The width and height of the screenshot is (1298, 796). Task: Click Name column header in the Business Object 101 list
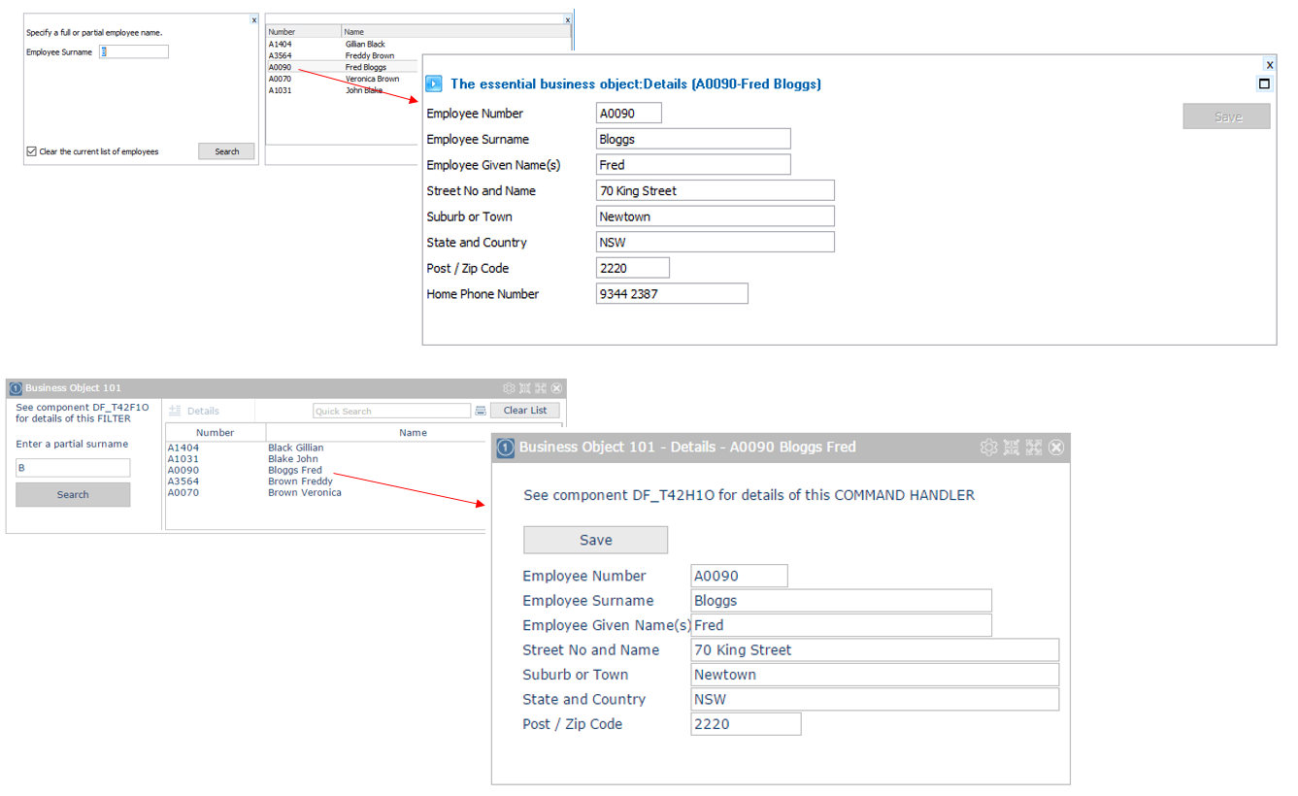point(414,433)
